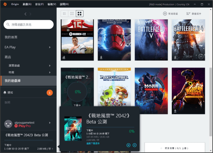Select large grid view
The image size is (213, 153).
79,14
